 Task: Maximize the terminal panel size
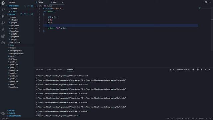(206, 70)
